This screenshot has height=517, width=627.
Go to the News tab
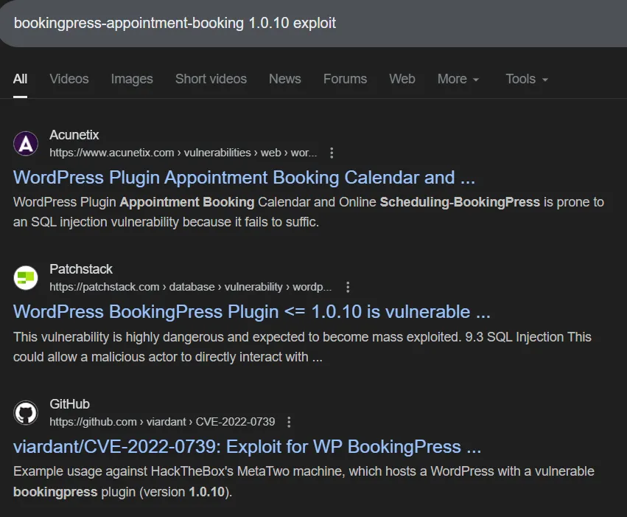point(284,79)
